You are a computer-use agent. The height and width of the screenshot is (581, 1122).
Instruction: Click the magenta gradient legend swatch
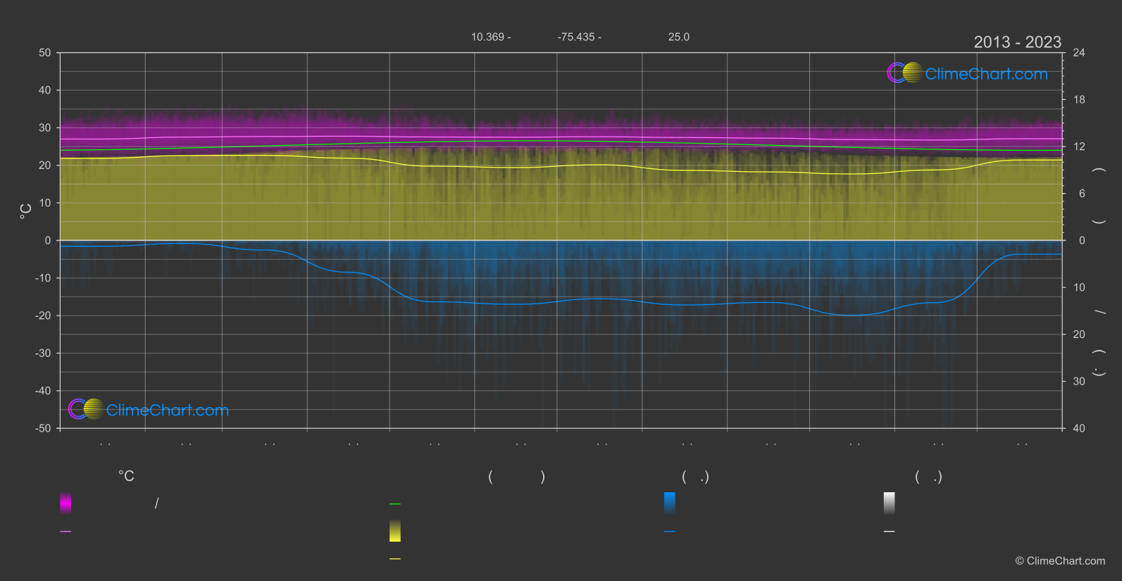click(x=66, y=503)
